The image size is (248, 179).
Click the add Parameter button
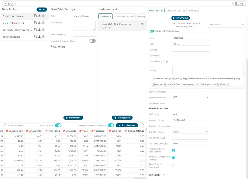(73, 118)
